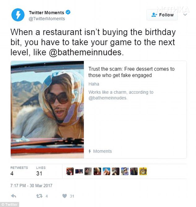This screenshot has height=207, width=196.
Task: Click the Twitter Moments lightning avatar
Action: point(18,15)
